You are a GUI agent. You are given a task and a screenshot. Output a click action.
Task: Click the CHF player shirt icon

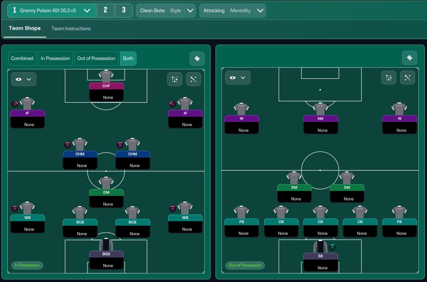point(106,76)
